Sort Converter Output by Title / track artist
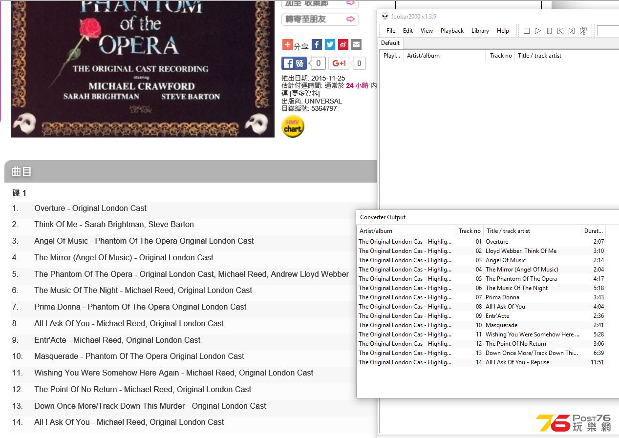Screen dimensions: 619x438 [533, 231]
